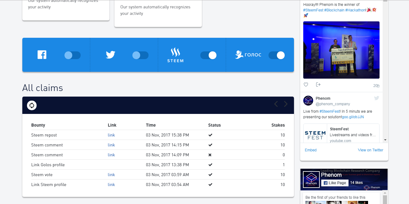409x204 pixels.
Task: Like the Phenom hackathon tweet heart icon
Action: (306, 85)
